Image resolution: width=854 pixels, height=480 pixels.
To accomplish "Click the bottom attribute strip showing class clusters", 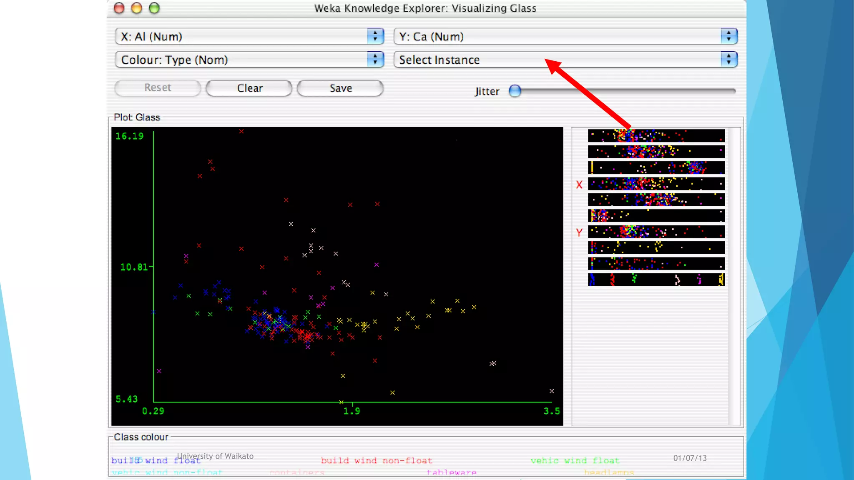I will point(656,280).
